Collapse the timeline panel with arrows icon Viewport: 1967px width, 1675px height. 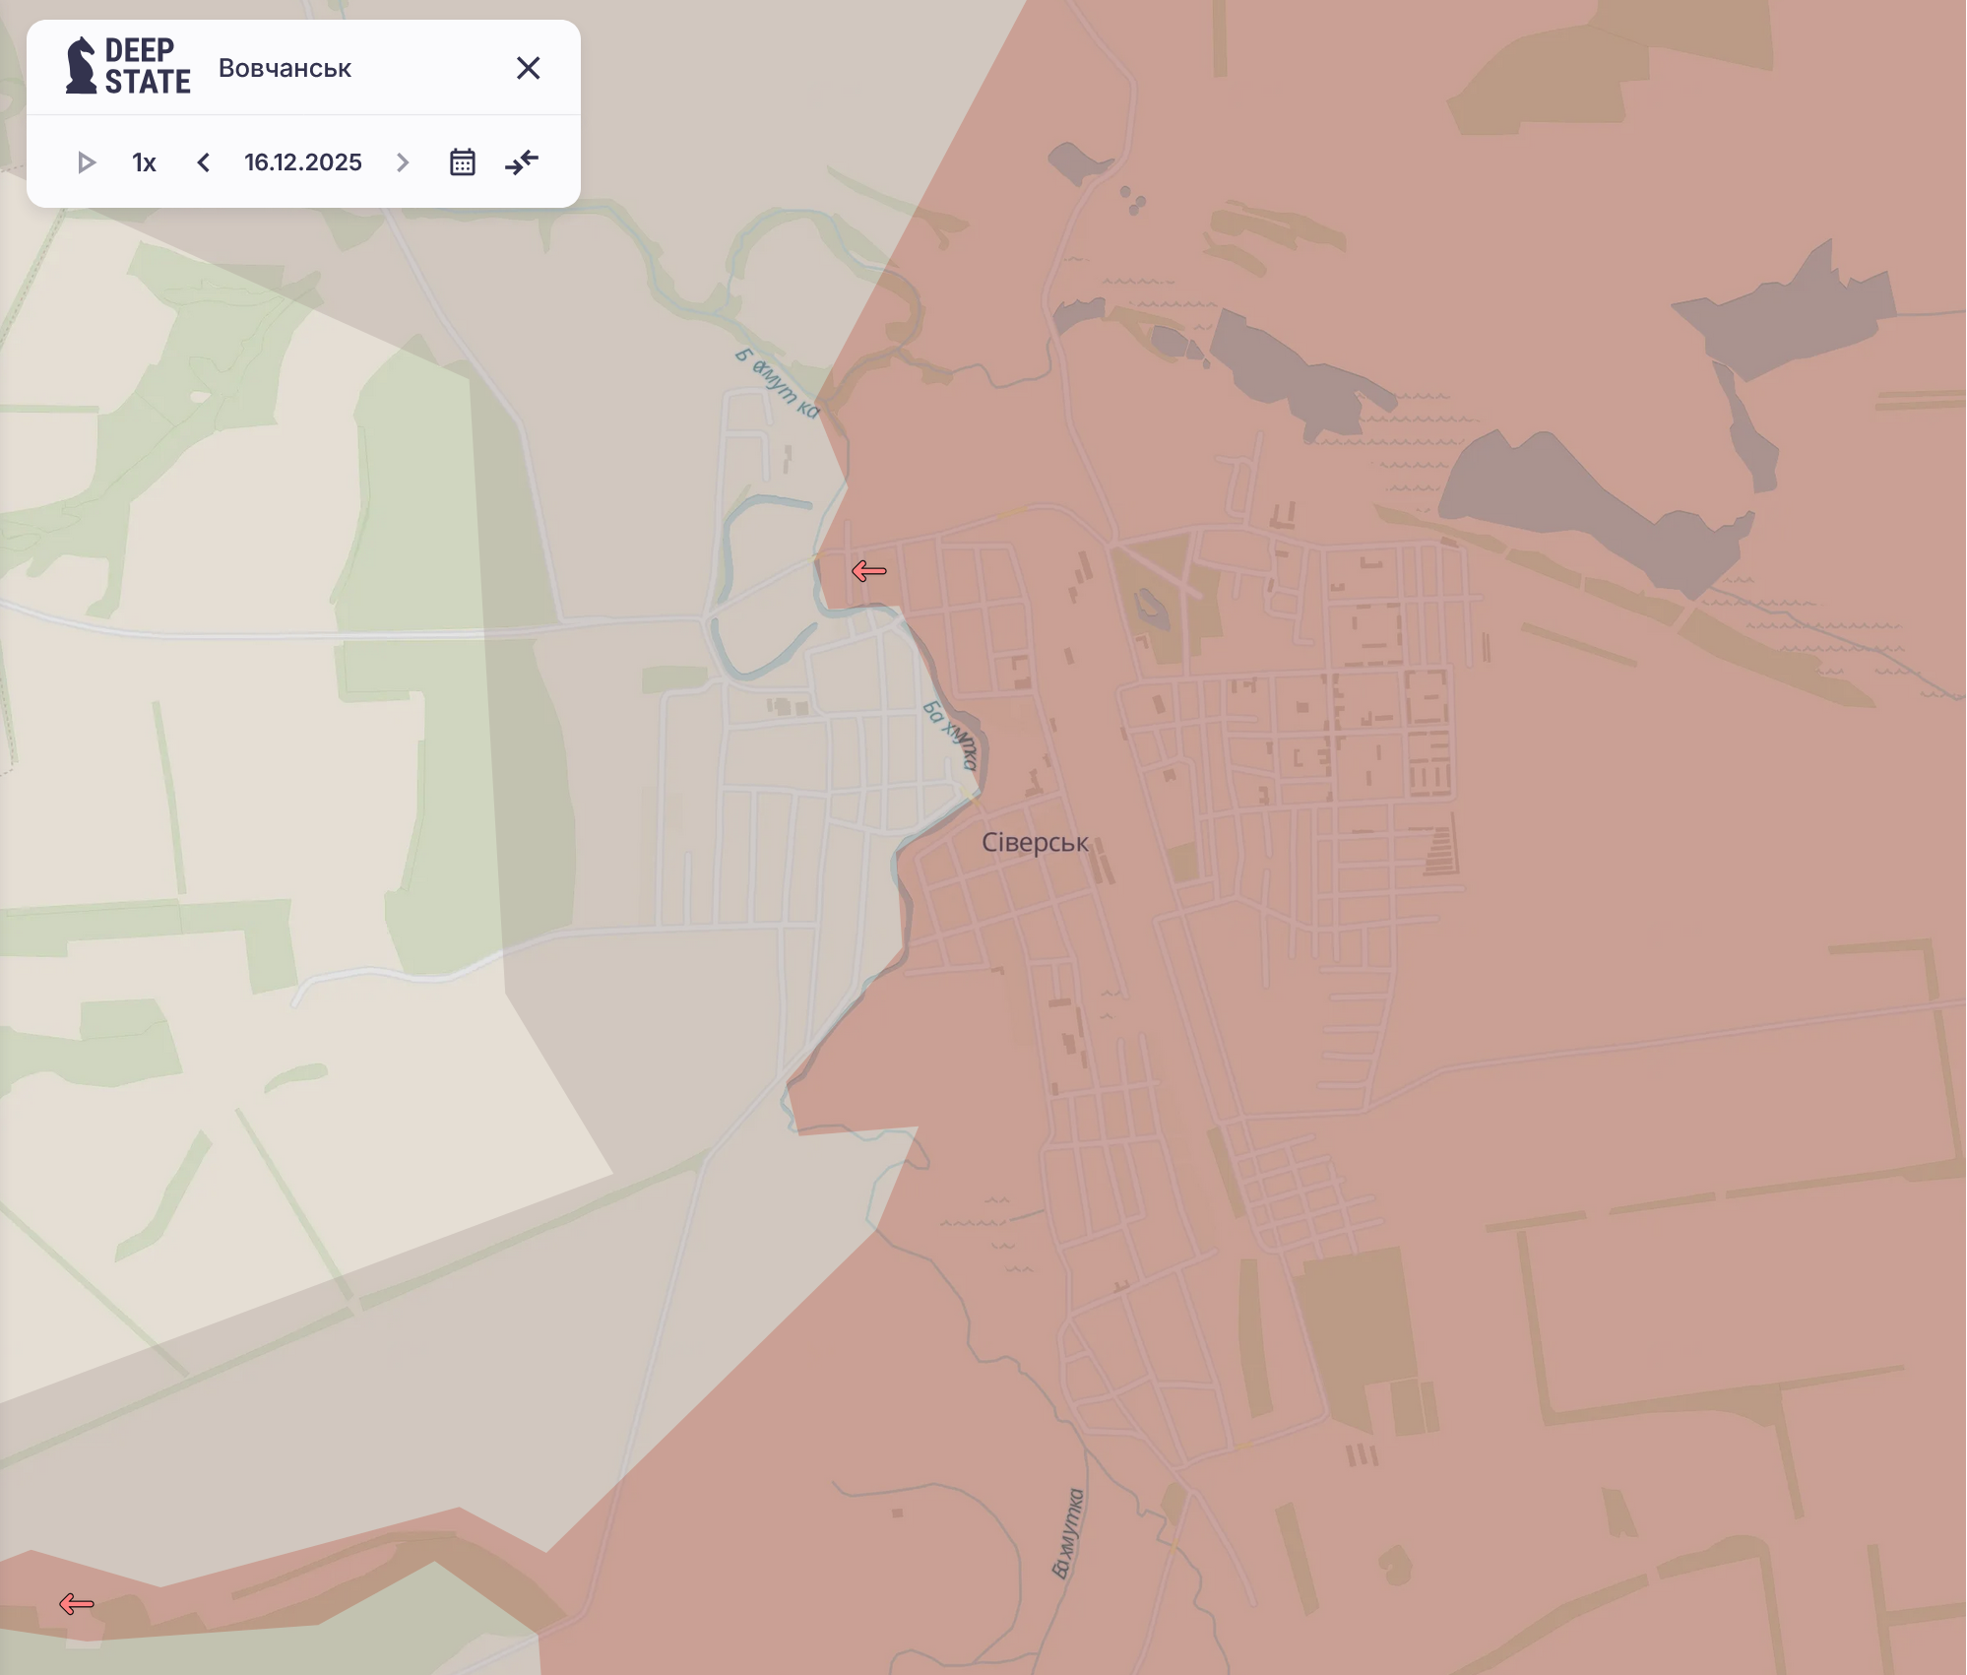(x=522, y=162)
